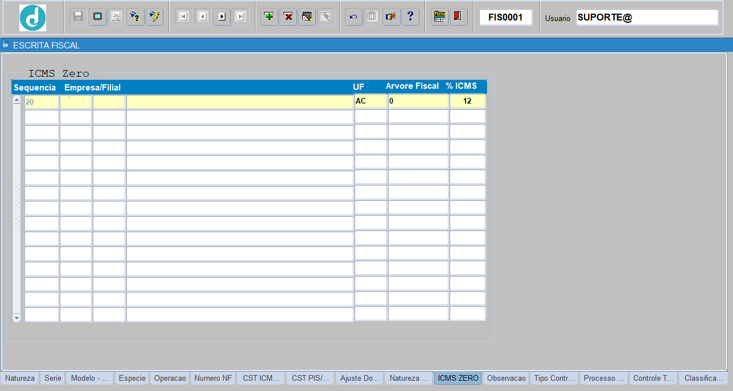The height and width of the screenshot is (391, 733).
Task: Click the red X delete record icon
Action: point(289,17)
